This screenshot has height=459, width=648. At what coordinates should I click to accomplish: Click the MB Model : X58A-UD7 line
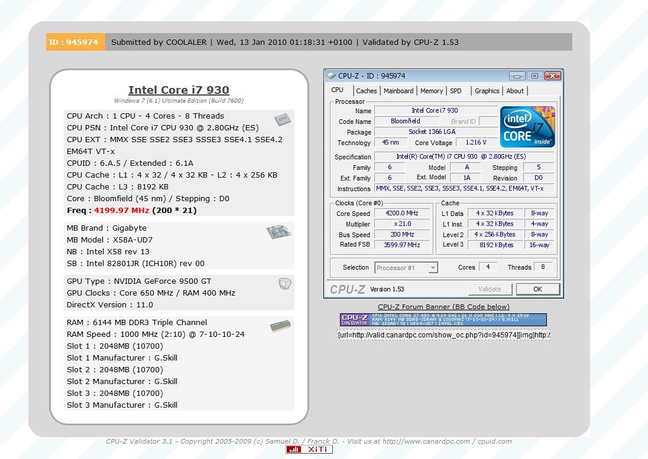tap(109, 240)
